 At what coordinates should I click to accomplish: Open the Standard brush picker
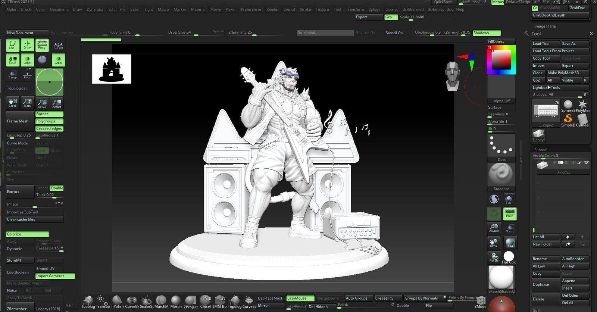pos(501,177)
